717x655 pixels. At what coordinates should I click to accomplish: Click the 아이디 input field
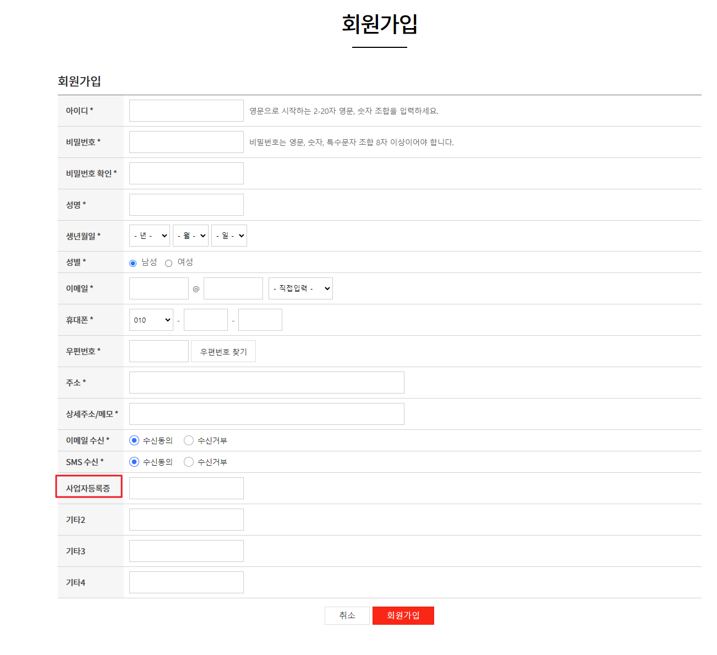pos(186,111)
